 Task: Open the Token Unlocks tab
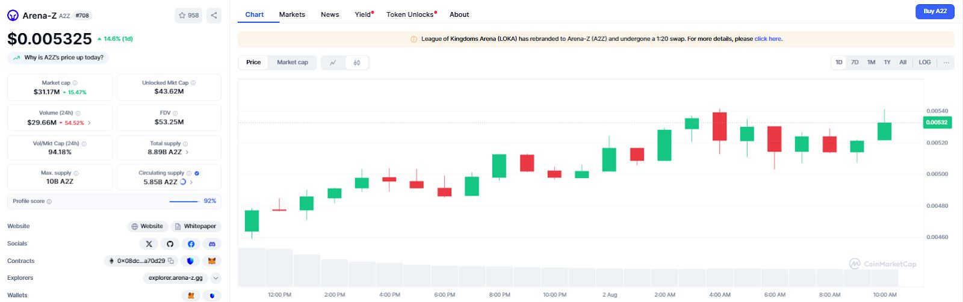pyautogui.click(x=410, y=14)
